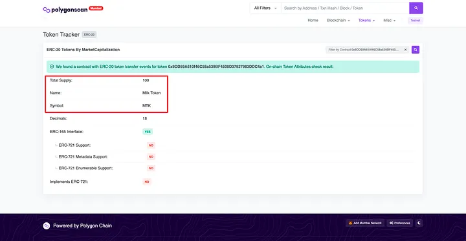This screenshot has width=466, height=241.
Task: Click the ERC-721 Metadata Support label
Action: [x=83, y=157]
